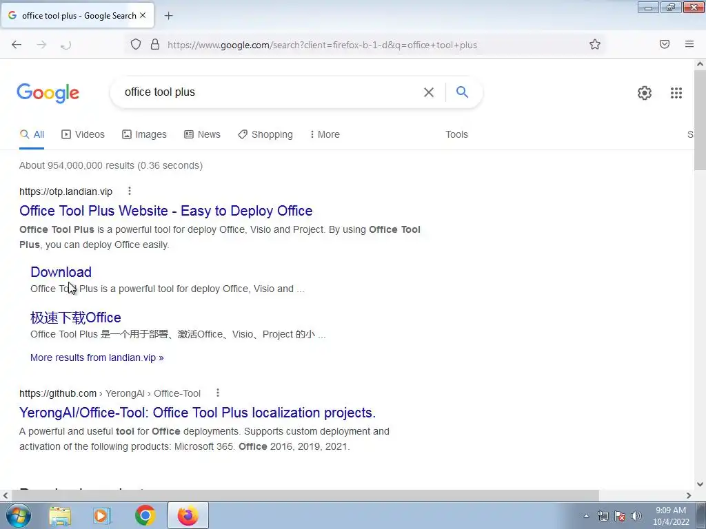Switch to the Images tab
This screenshot has height=529, width=706.
coord(144,134)
